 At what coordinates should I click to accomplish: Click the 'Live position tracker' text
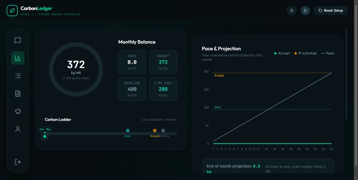pos(159,119)
